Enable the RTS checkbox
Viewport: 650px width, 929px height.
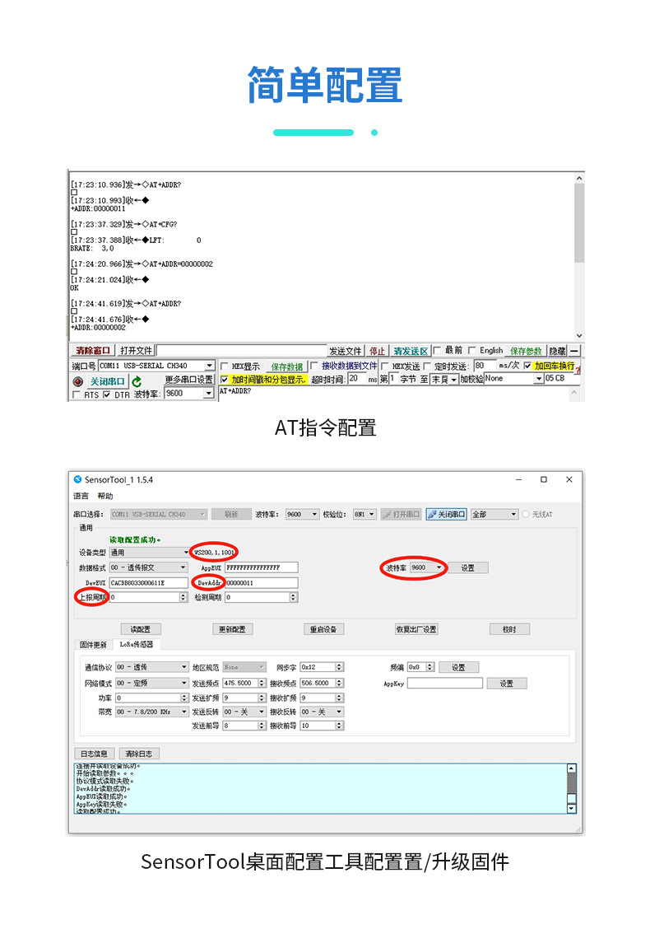[x=76, y=395]
